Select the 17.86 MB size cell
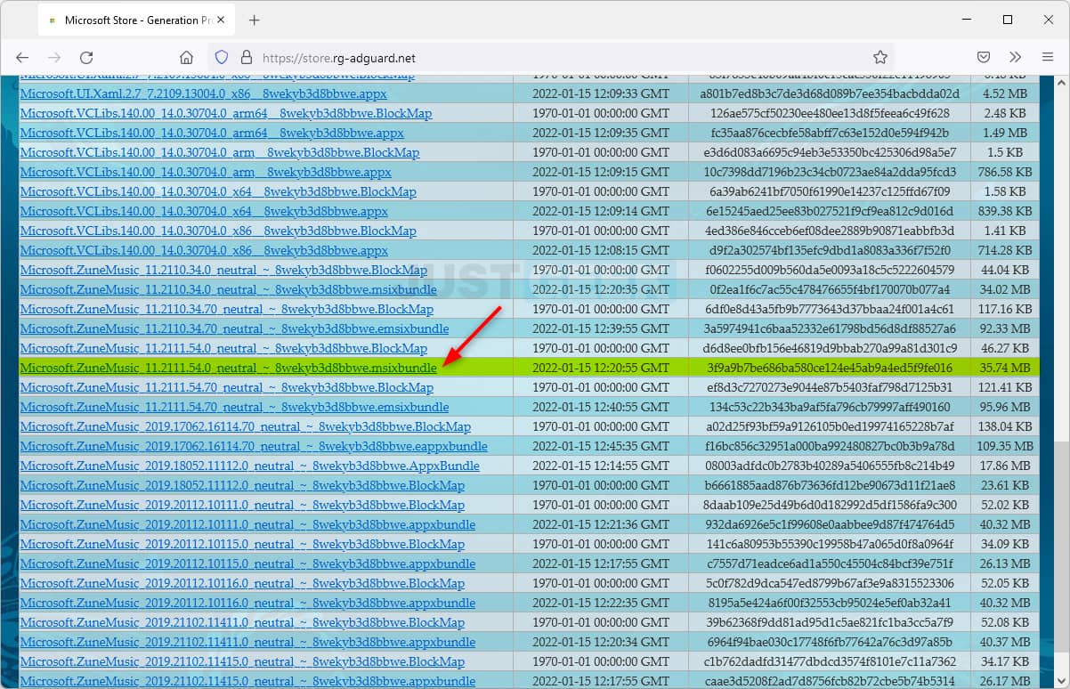This screenshot has width=1070, height=689. [x=1005, y=466]
